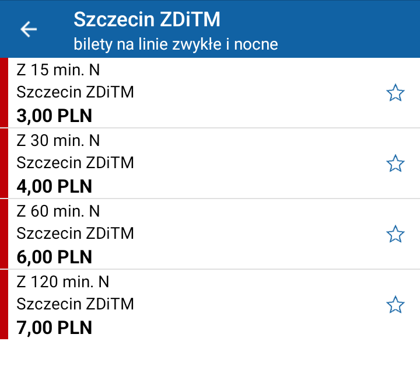Viewport: 420px width, 369px height.
Task: Favorite the Z 30 min. N ticket star
Action: point(395,163)
